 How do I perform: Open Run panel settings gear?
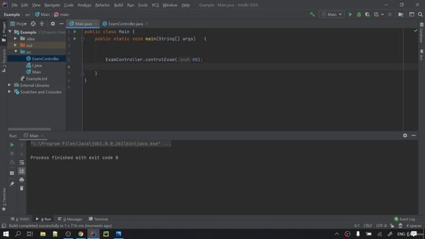click(405, 135)
